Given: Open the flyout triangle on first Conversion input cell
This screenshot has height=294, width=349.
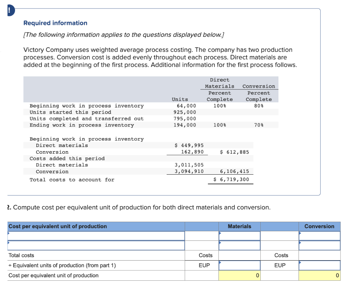Looking at the screenshot, I should [x=300, y=233].
